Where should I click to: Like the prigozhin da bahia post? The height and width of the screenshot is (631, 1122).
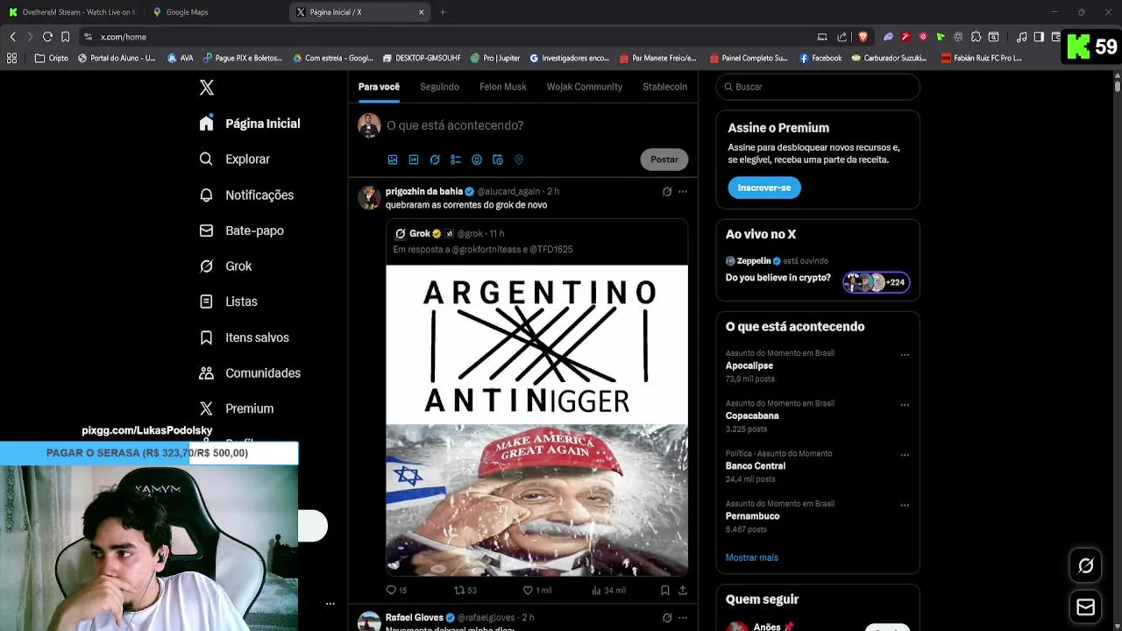pyautogui.click(x=536, y=591)
